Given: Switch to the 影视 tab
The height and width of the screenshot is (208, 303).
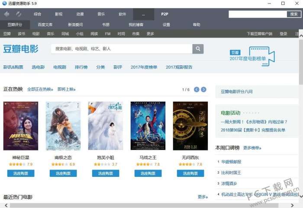Looking at the screenshot, I should [x=58, y=14].
